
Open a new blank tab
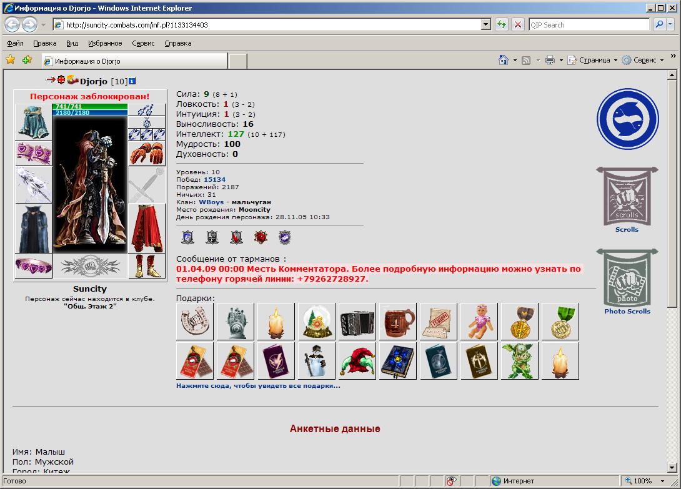[238, 61]
